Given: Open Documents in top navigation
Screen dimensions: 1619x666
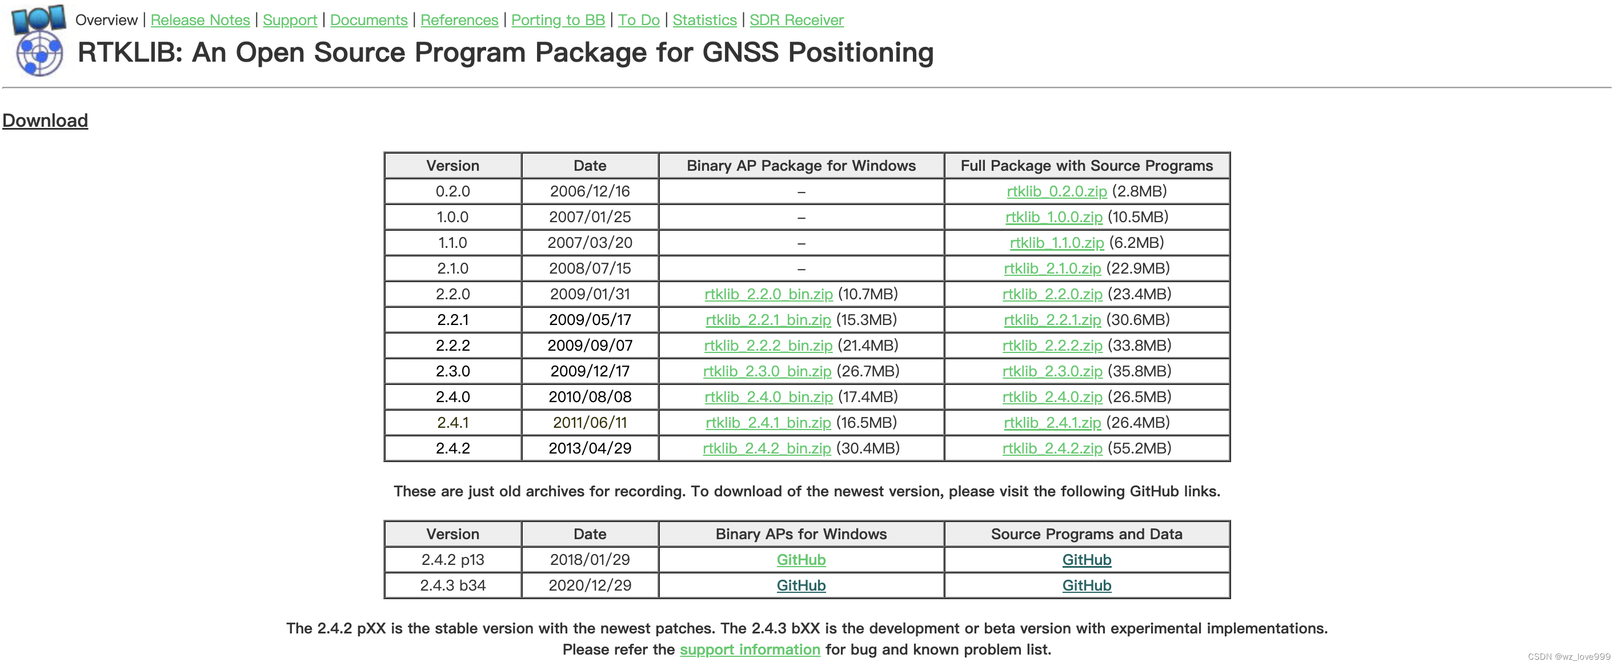Looking at the screenshot, I should click(368, 20).
